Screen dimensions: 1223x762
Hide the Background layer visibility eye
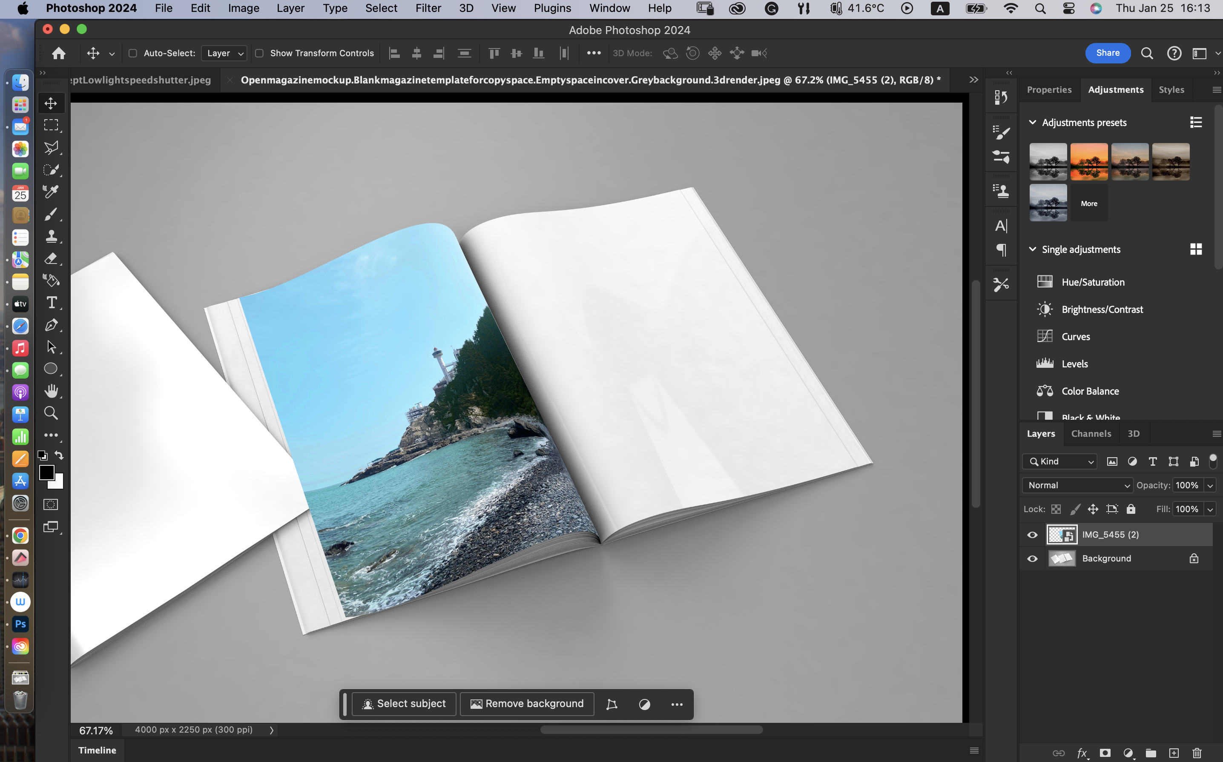[1032, 559]
